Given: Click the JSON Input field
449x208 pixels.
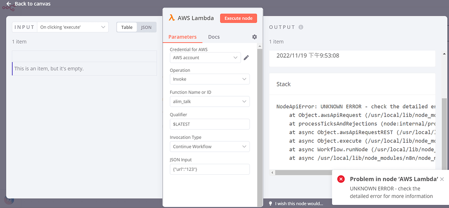Looking at the screenshot, I should coord(210,169).
